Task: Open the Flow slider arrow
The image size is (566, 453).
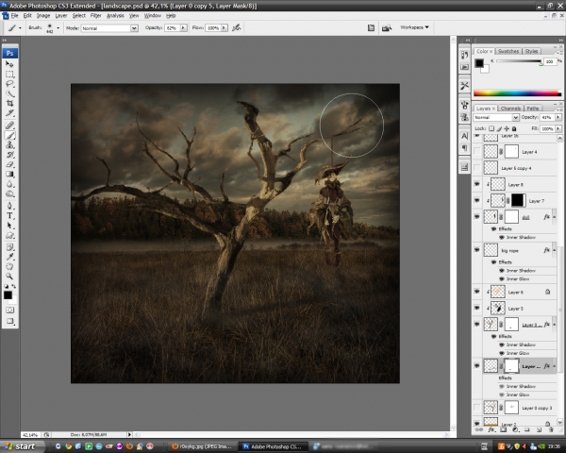Action: 225,27
